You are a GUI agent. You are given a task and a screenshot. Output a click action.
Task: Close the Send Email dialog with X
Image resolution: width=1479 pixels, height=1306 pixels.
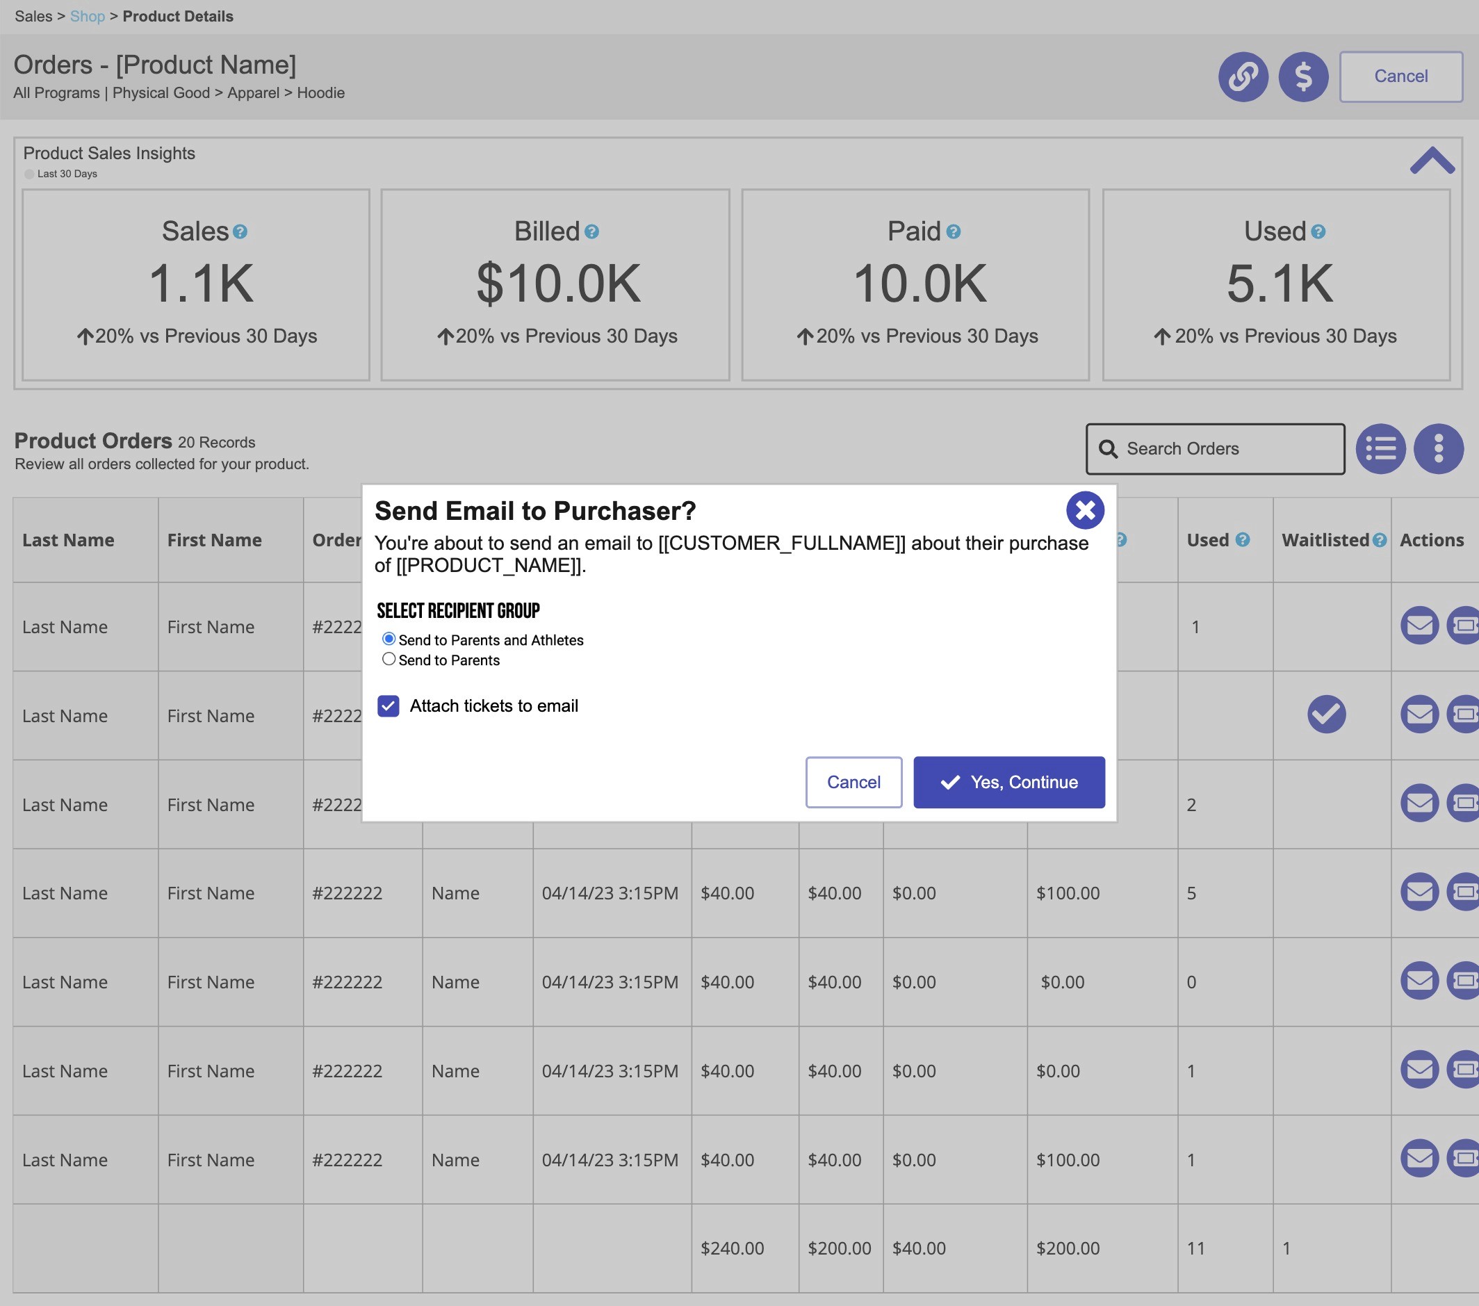(1085, 510)
